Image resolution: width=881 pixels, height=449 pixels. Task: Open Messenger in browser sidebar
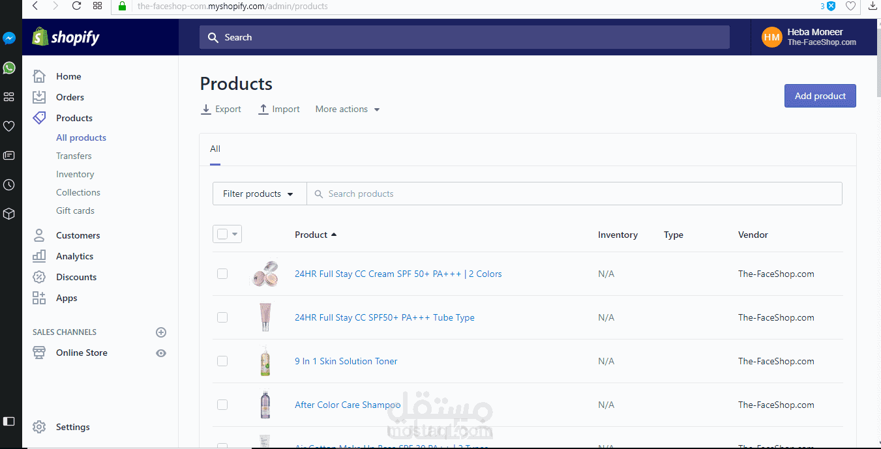tap(9, 38)
